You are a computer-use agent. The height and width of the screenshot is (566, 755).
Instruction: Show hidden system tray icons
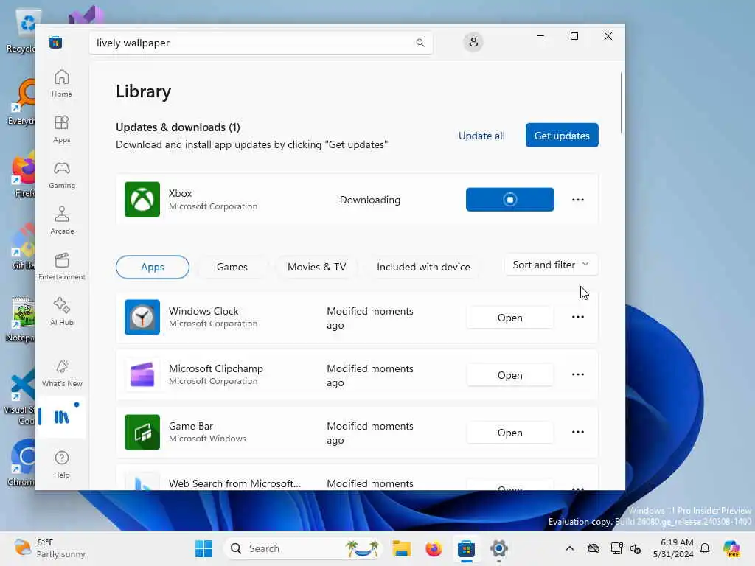click(x=570, y=548)
